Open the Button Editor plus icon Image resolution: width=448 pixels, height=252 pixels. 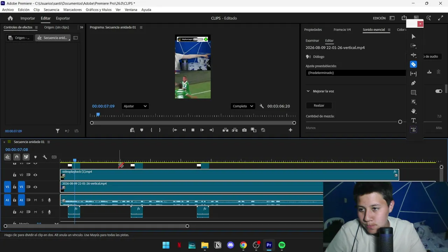point(290,130)
